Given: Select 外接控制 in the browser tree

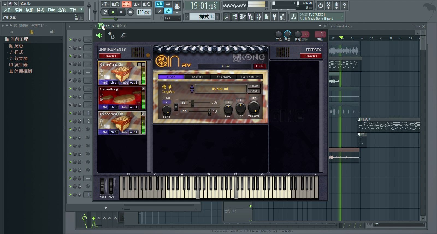Looking at the screenshot, I should [23, 71].
